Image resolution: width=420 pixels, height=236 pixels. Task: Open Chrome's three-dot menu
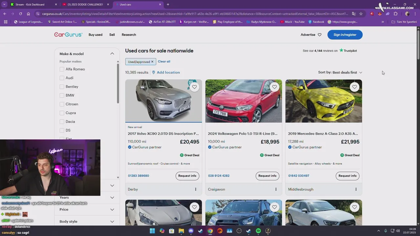click(x=415, y=14)
